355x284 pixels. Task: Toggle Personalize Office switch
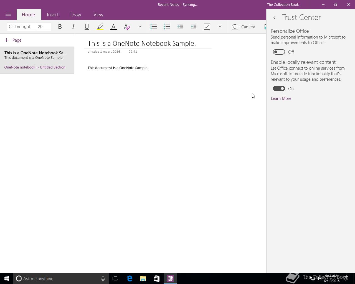(279, 52)
